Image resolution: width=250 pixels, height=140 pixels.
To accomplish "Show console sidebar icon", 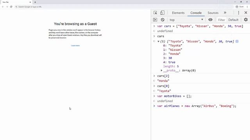I will [x=155, y=20].
